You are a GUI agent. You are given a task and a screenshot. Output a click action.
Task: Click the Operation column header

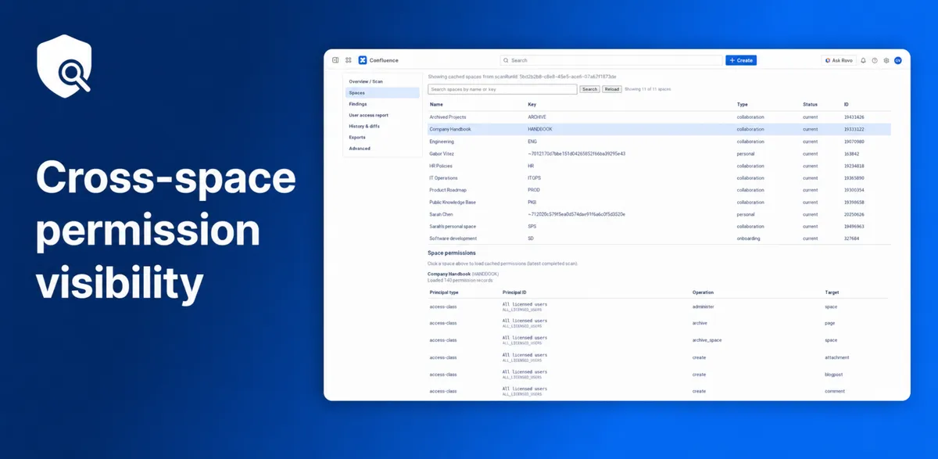[x=703, y=292]
